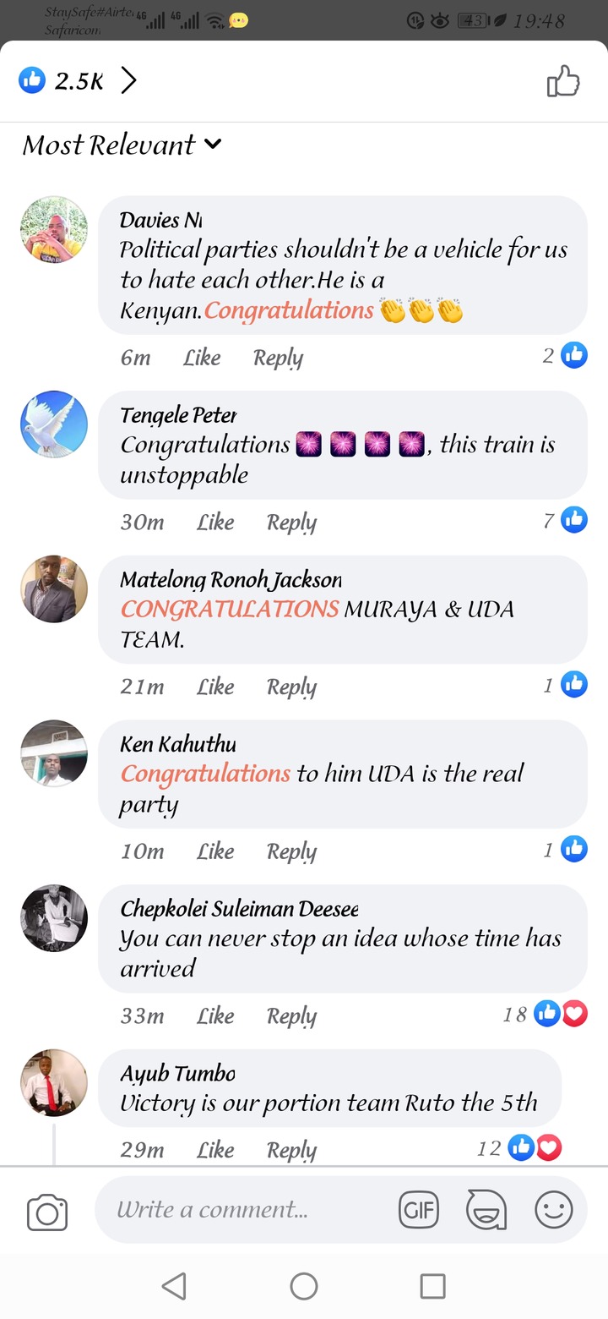608x1319 pixels.
Task: Open camera icon beside comment box
Action: click(47, 1212)
